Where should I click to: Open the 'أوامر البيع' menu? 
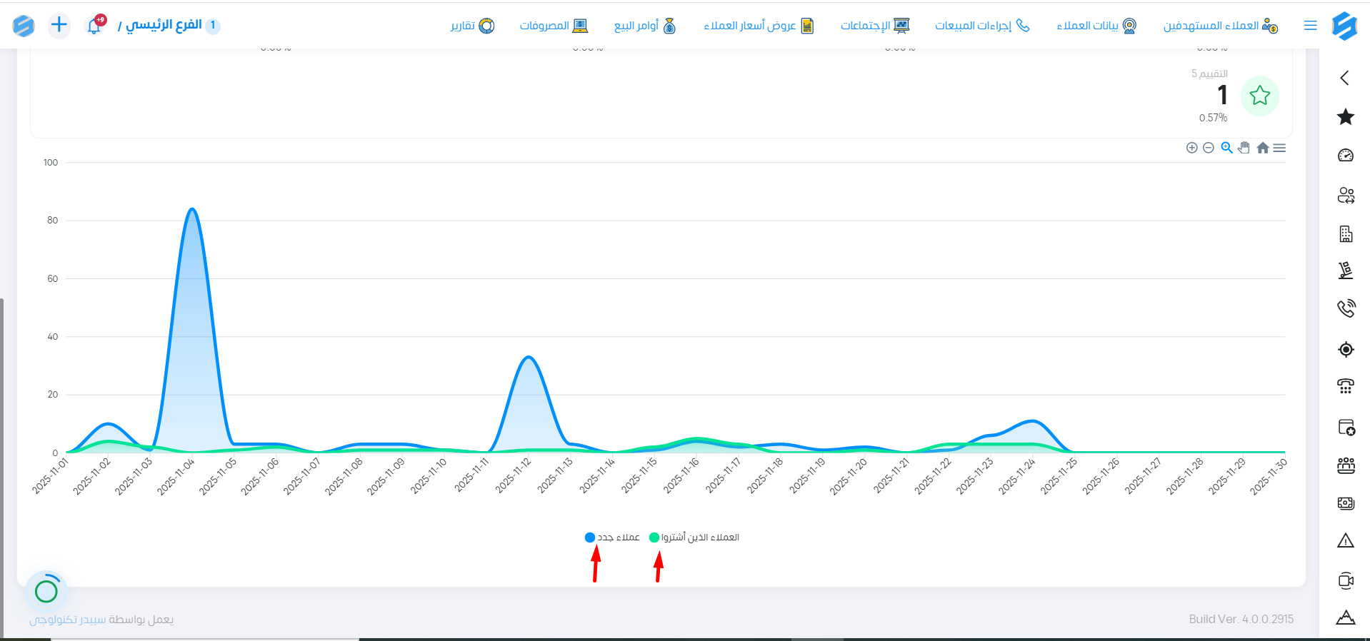point(644,26)
